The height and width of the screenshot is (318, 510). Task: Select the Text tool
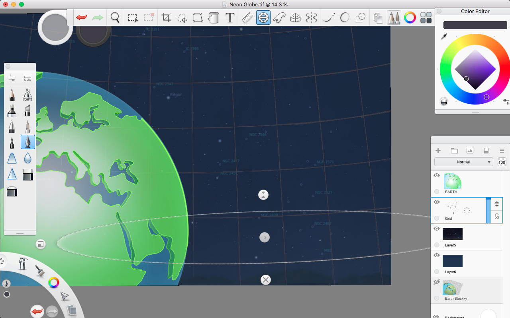tap(230, 18)
